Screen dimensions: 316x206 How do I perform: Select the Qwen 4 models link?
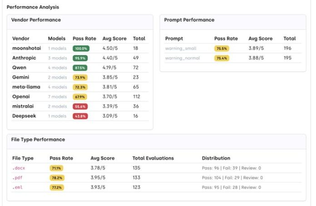click(57, 68)
